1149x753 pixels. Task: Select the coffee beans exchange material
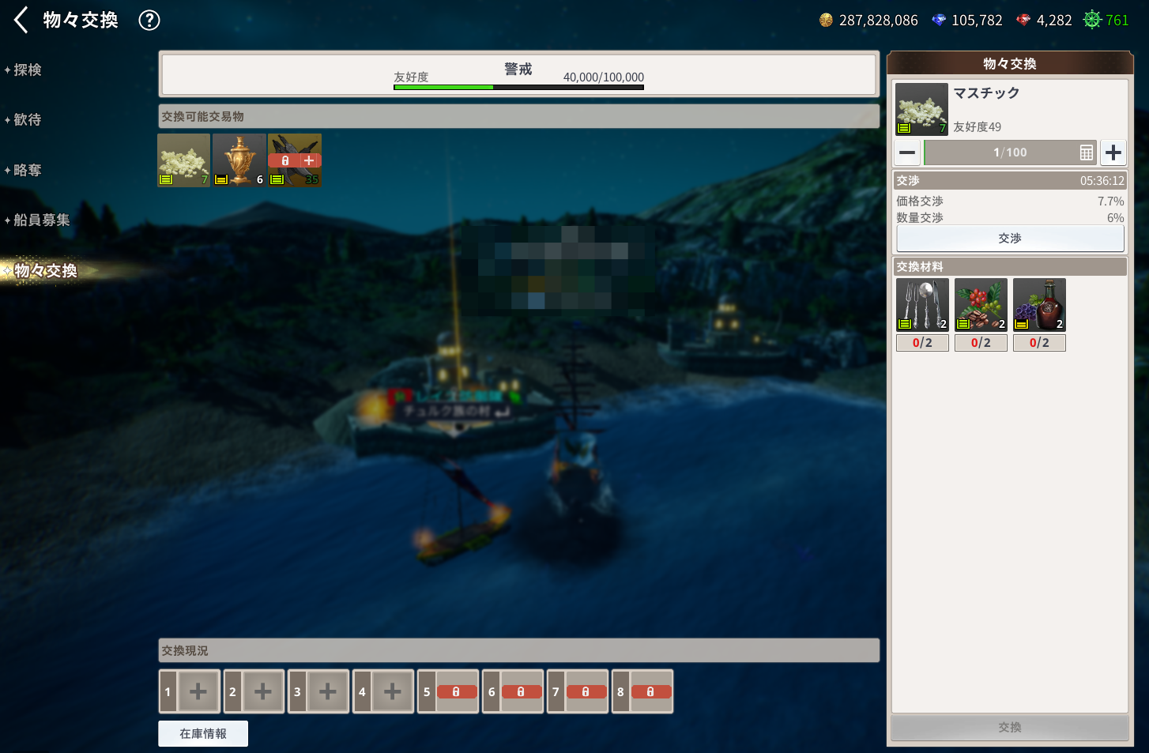click(981, 304)
